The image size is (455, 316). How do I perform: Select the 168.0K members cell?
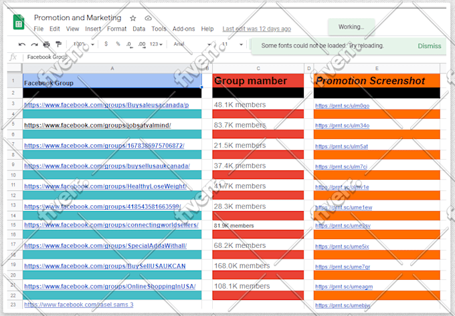pyautogui.click(x=258, y=266)
